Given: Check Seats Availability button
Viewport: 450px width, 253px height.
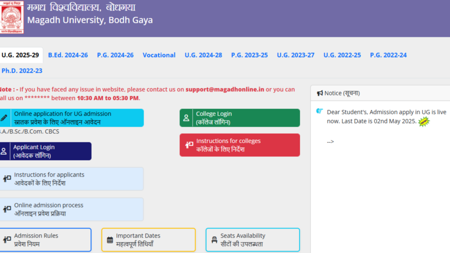Looking at the screenshot, I should pyautogui.click(x=253, y=239).
